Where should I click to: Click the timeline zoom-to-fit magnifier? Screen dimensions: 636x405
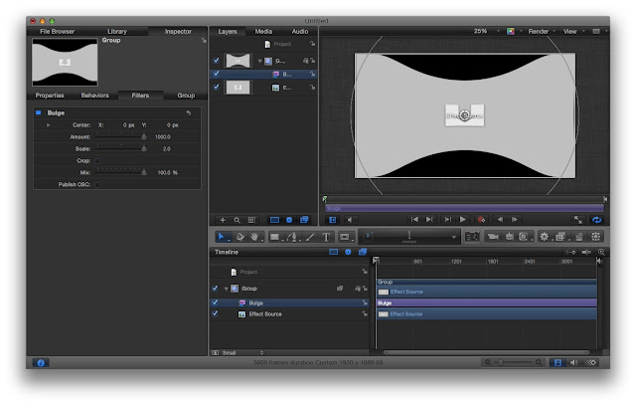(601, 253)
